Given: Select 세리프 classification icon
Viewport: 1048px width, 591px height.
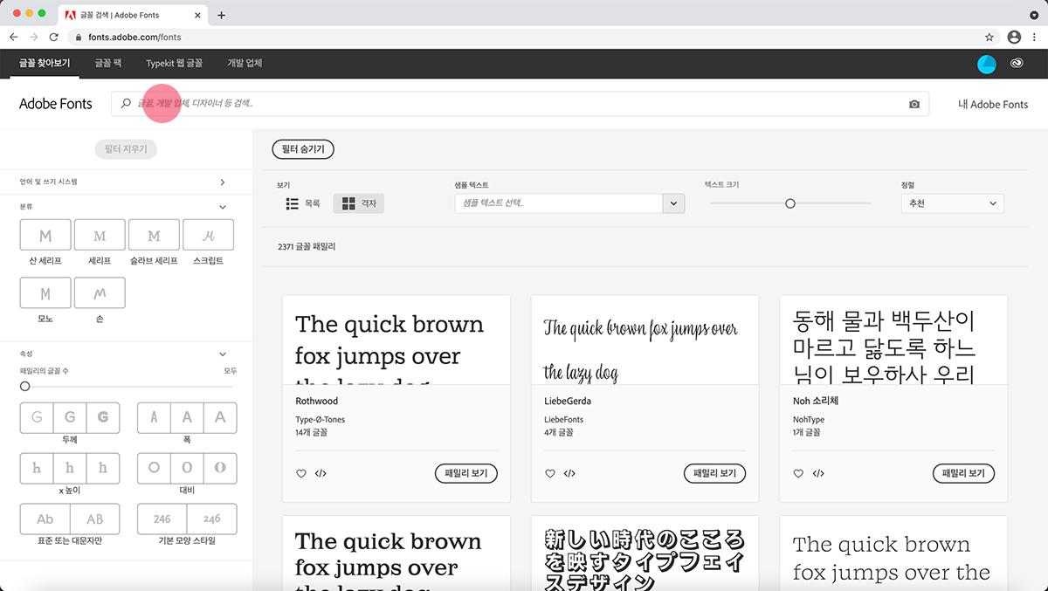Looking at the screenshot, I should point(100,235).
